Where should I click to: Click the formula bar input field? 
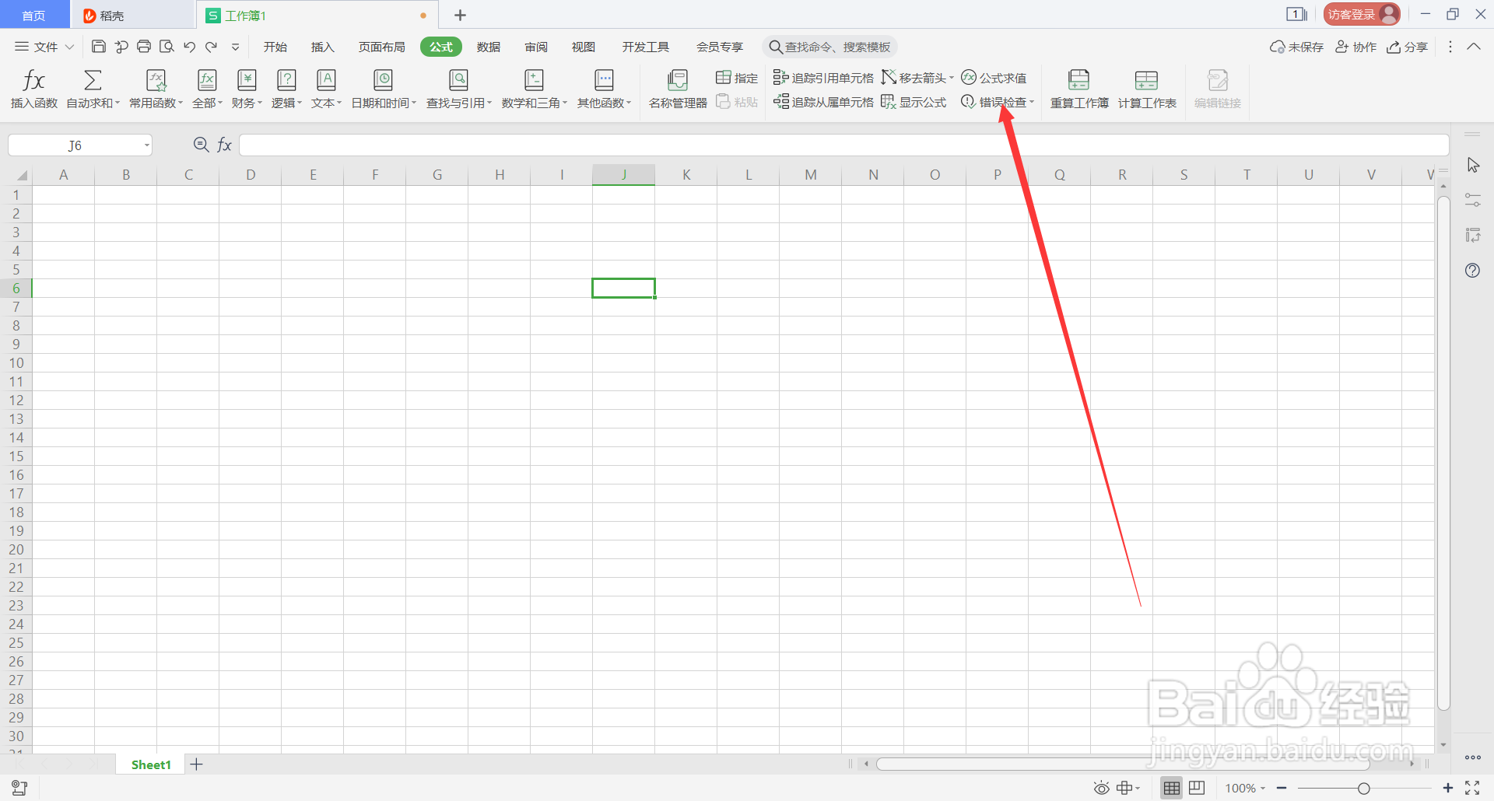point(843,145)
